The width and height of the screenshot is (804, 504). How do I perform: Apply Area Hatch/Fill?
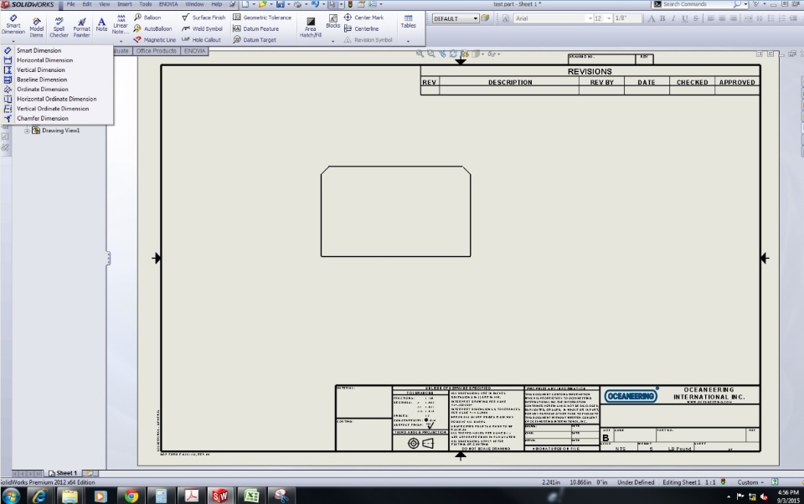pos(310,27)
